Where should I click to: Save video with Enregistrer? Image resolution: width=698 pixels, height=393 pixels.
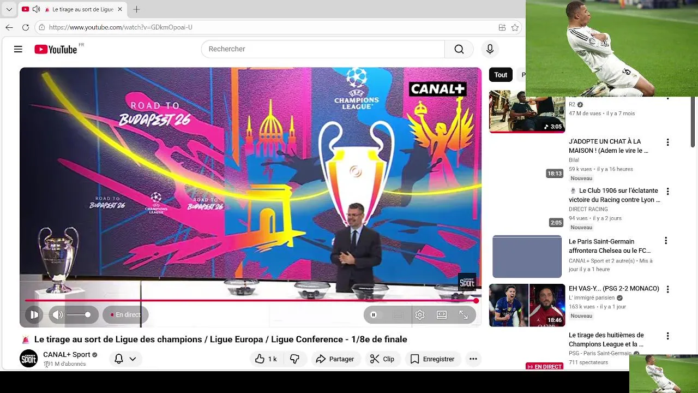tap(432, 359)
